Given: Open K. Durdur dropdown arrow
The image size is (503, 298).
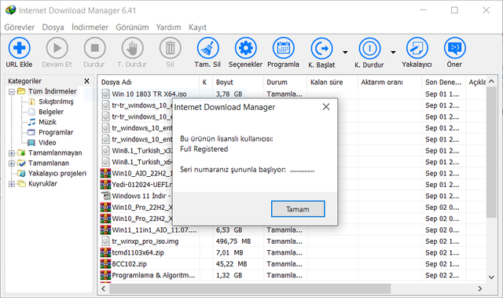Looking at the screenshot, I should [393, 52].
